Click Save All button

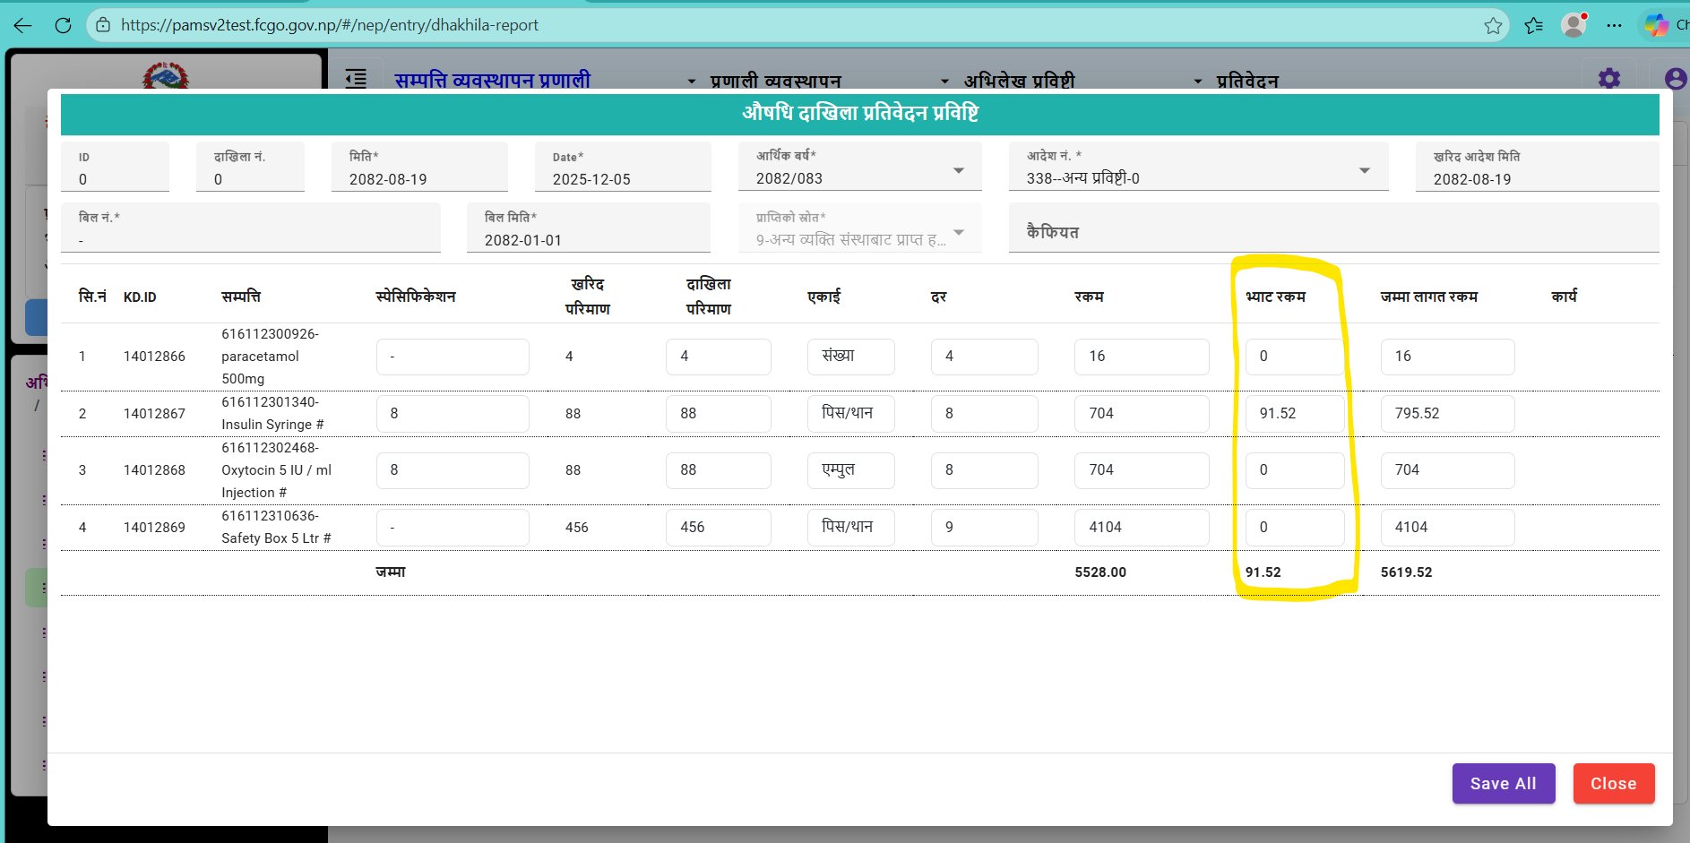(1504, 784)
